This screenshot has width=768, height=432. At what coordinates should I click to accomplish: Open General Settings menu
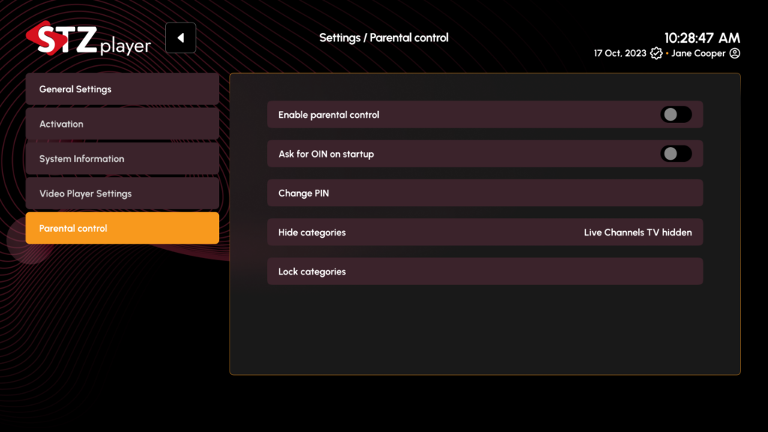122,89
